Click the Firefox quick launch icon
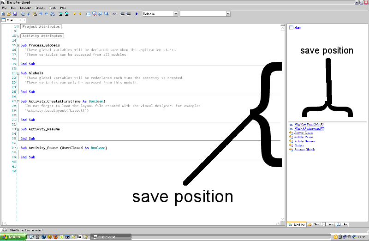Screen dimensions: 369x241 pos(55,237)
